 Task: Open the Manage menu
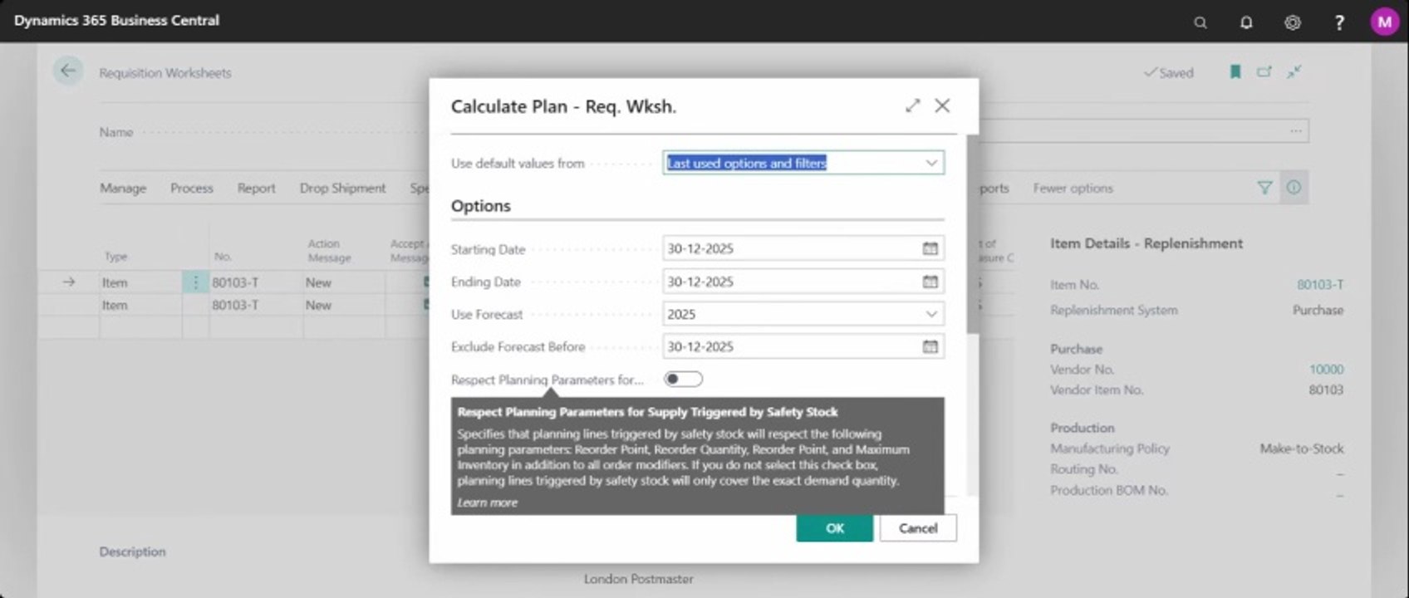[123, 189]
